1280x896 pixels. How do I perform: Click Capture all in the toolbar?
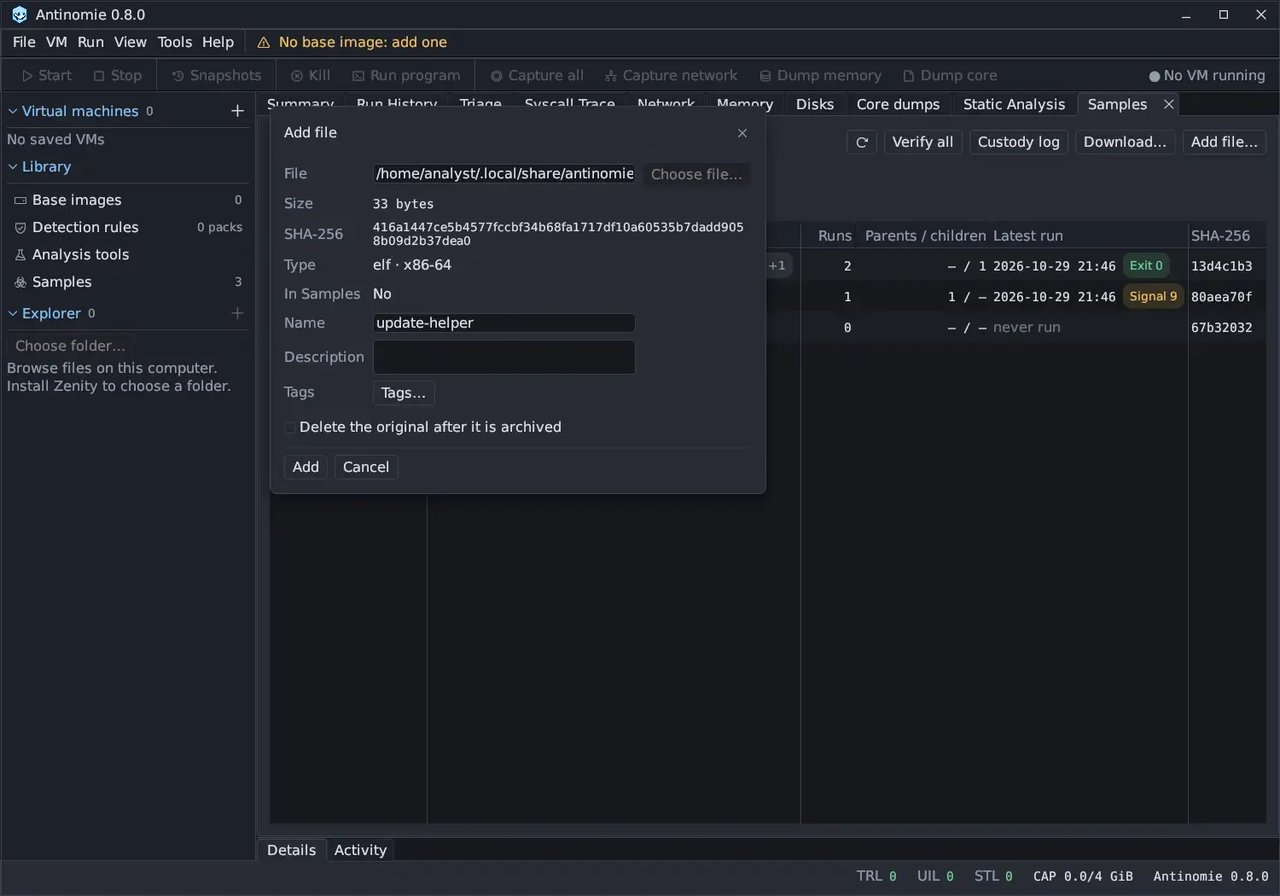tap(537, 75)
